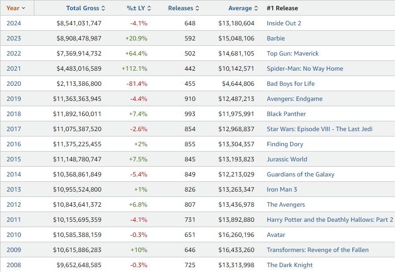Open the 2024 year link
395x272 pixels.
pos(14,23)
